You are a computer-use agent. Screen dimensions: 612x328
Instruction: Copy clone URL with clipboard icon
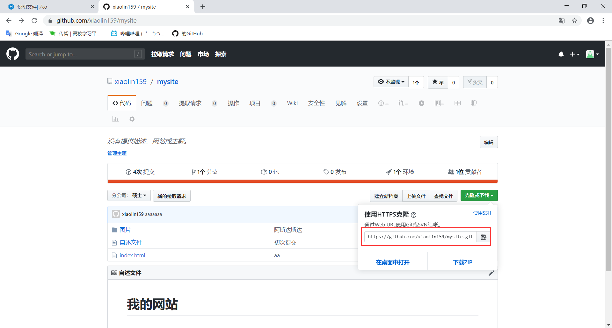[x=484, y=237]
